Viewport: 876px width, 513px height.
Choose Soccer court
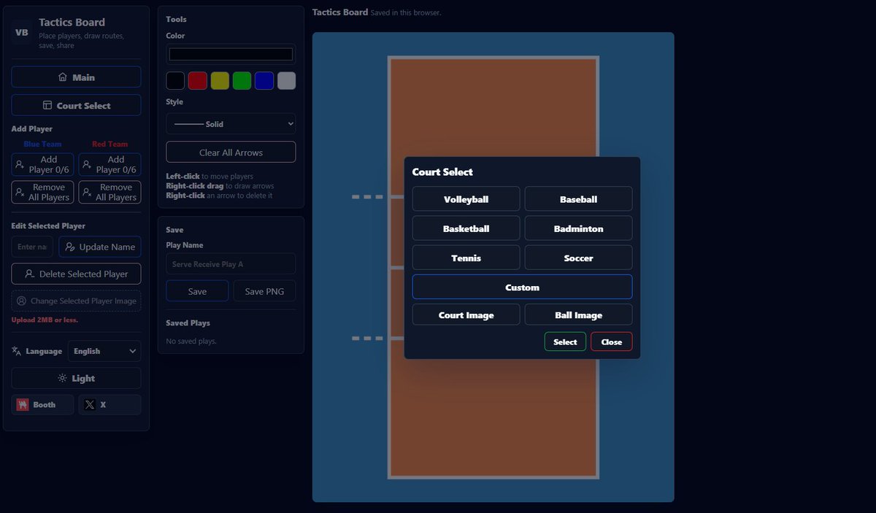coord(578,258)
